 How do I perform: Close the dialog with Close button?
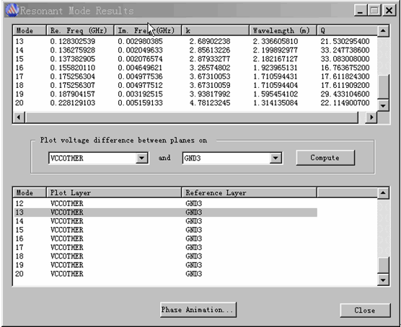point(365,310)
